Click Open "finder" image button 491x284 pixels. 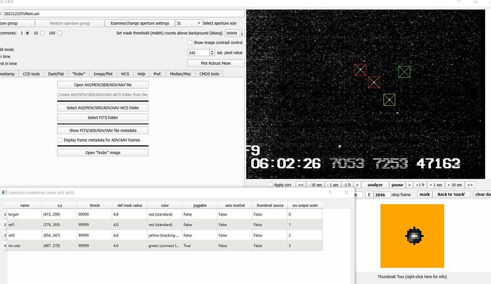(103, 152)
